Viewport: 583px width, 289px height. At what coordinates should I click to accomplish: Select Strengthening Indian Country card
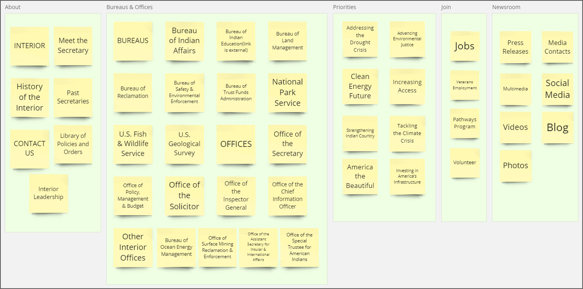[x=360, y=133]
